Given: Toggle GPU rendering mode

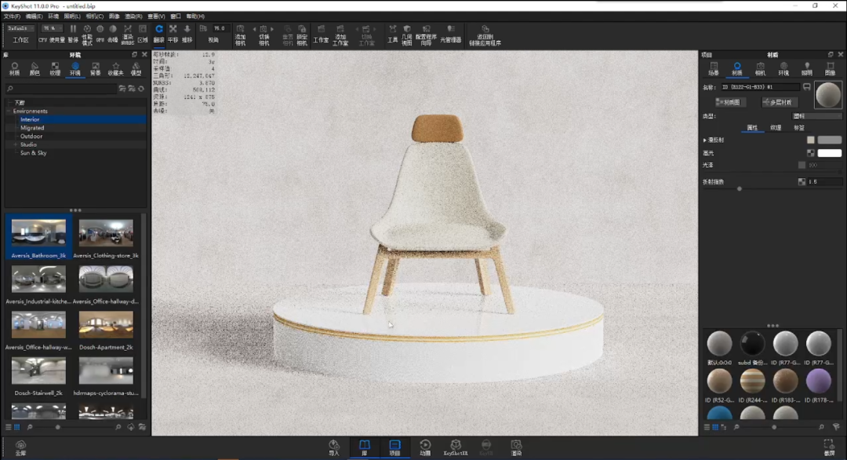Looking at the screenshot, I should point(100,34).
